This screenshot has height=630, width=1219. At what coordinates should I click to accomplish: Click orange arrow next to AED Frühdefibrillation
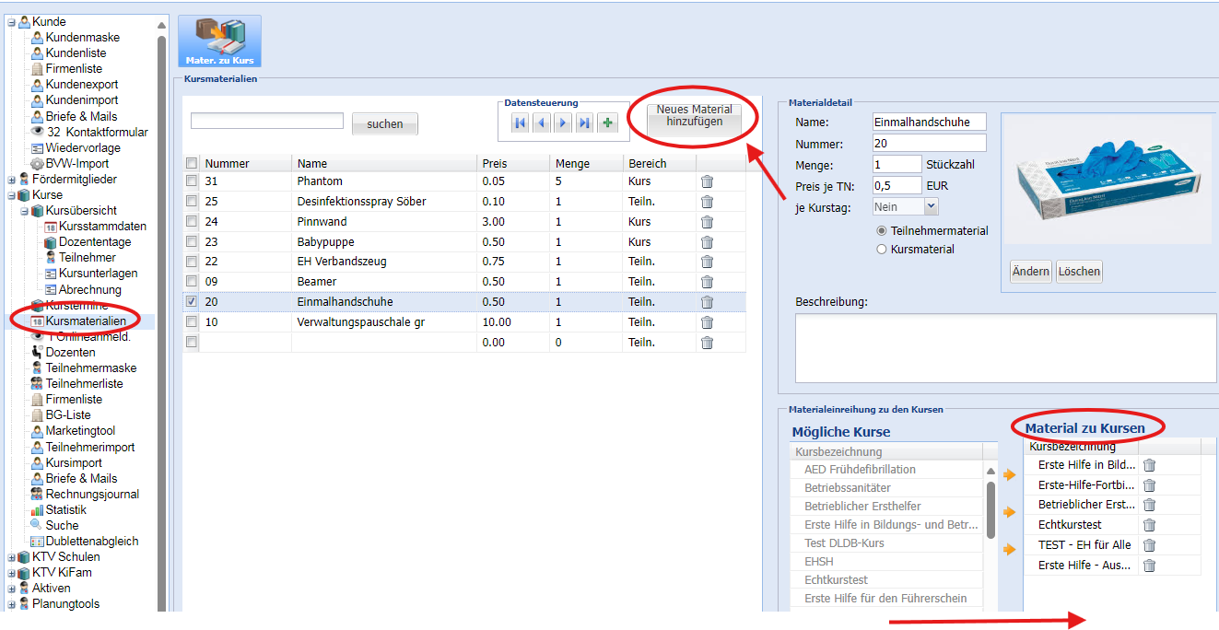(1010, 475)
